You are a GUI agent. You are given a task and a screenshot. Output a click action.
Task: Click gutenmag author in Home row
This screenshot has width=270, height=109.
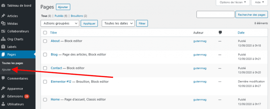[200, 100]
